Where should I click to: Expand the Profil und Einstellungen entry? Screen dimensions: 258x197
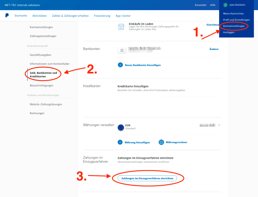pyautogui.click(x=236, y=20)
